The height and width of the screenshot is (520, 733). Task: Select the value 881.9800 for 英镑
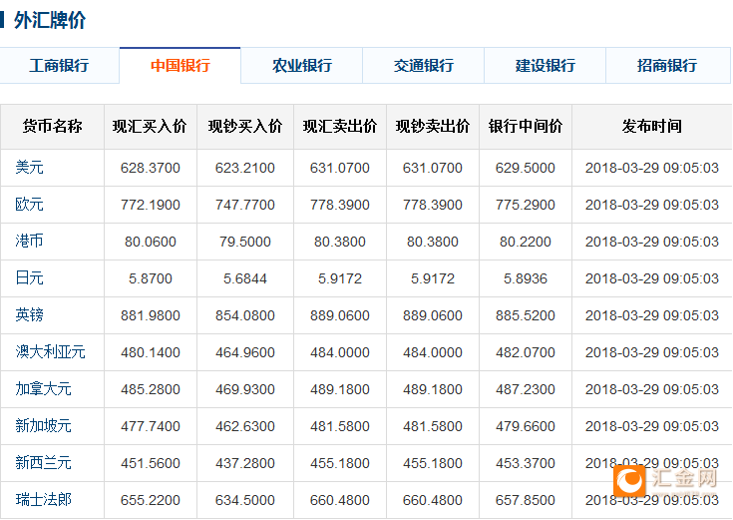[150, 316]
